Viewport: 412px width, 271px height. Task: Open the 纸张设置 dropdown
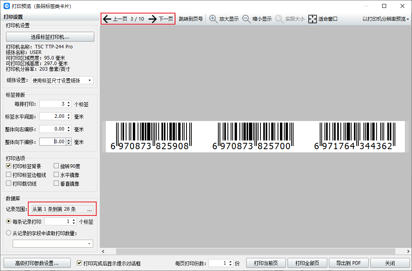62,81
